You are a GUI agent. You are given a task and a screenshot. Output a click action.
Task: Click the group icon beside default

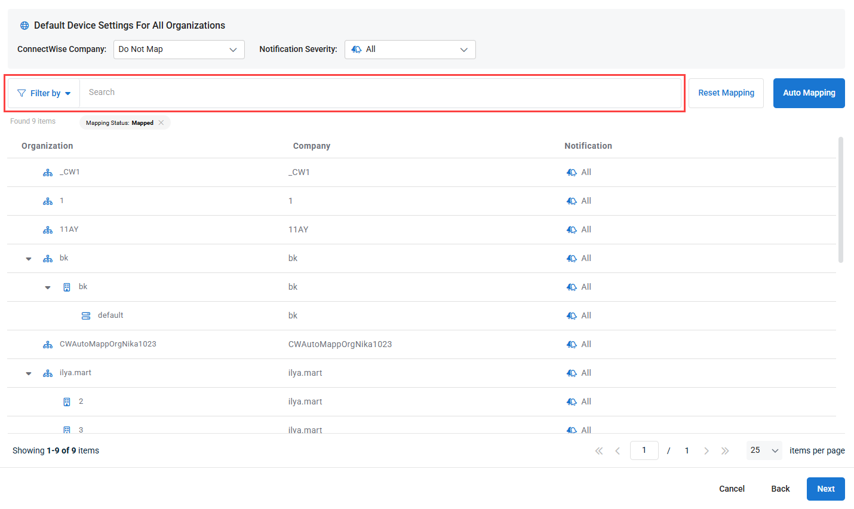(x=86, y=316)
